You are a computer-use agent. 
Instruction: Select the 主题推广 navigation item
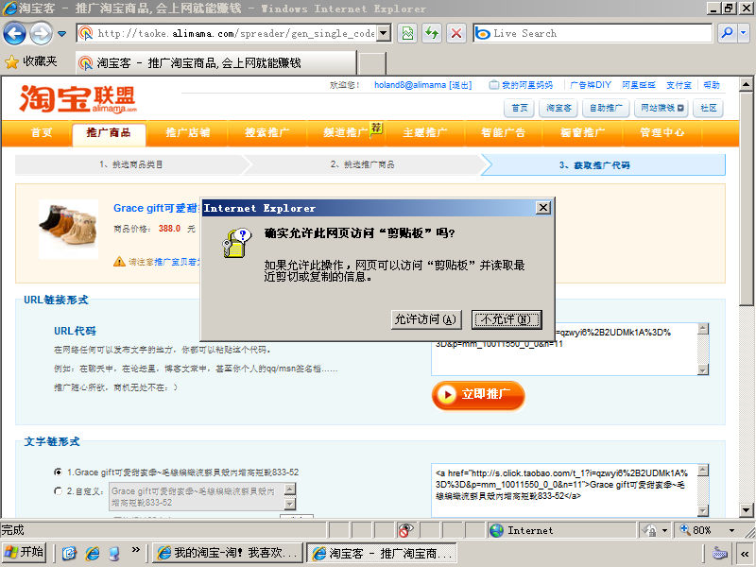[x=424, y=132]
